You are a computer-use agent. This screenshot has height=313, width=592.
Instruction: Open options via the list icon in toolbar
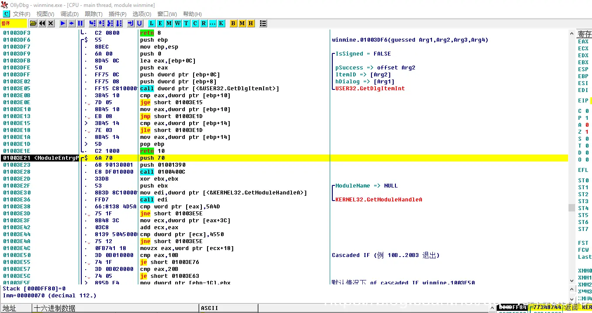coord(263,23)
